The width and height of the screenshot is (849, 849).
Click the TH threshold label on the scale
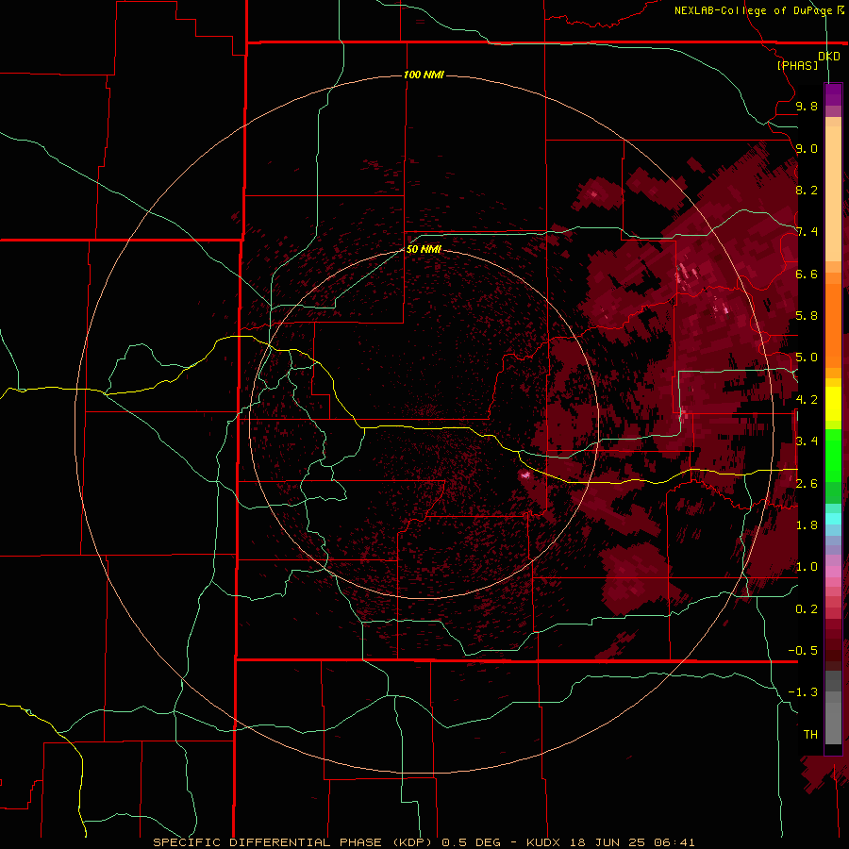click(x=810, y=735)
